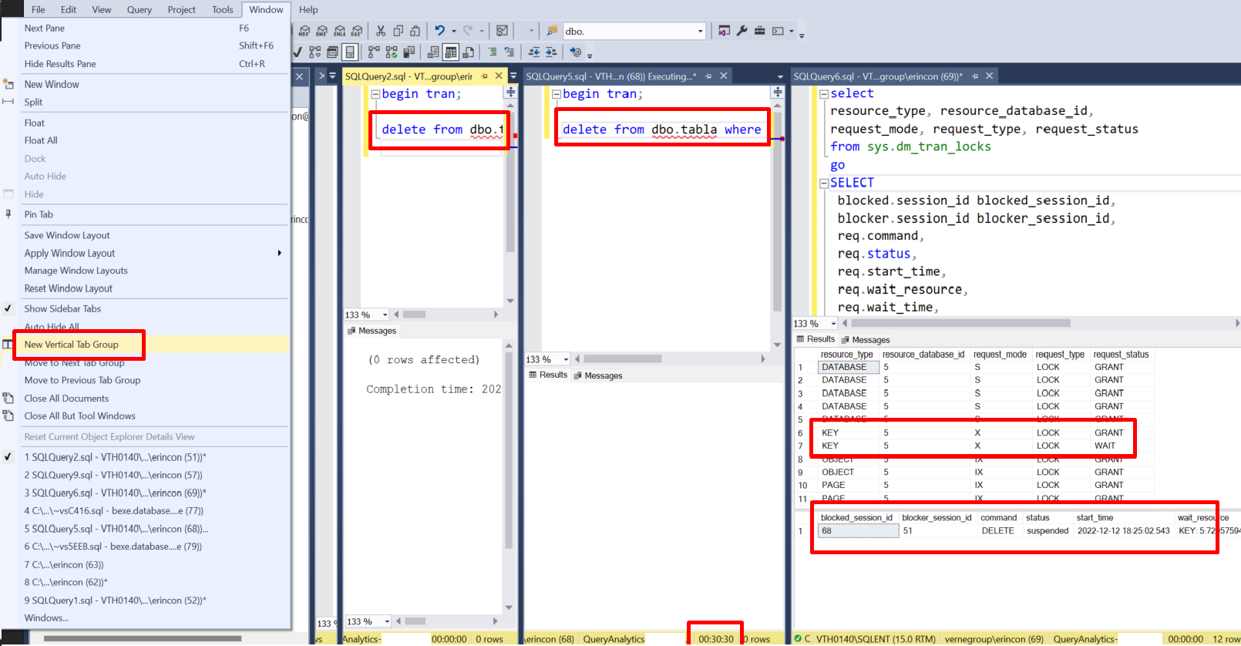The width and height of the screenshot is (1241, 646).
Task: Click the Copy icon in toolbar
Action: coord(399,31)
